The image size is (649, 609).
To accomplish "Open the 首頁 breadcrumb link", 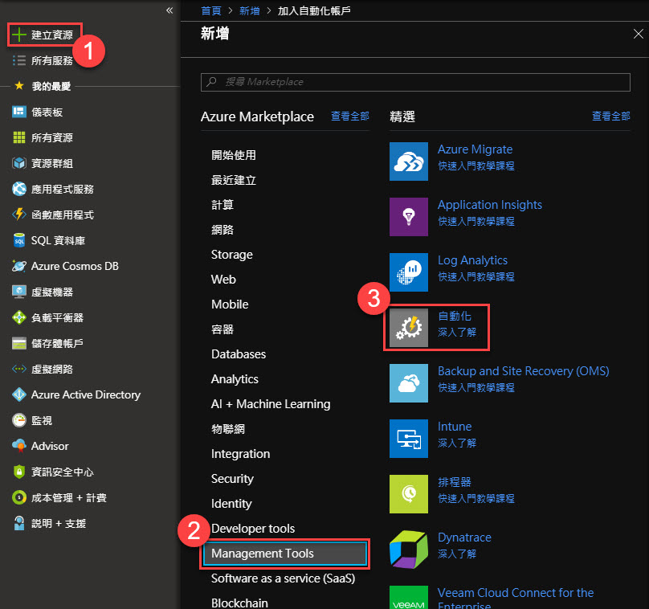I will point(211,10).
